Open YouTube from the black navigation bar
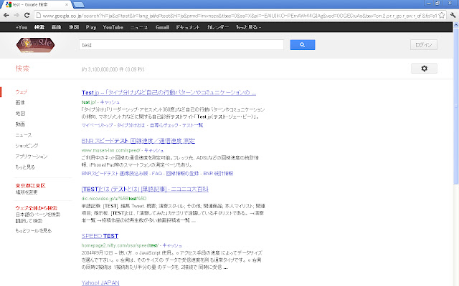 click(x=113, y=26)
